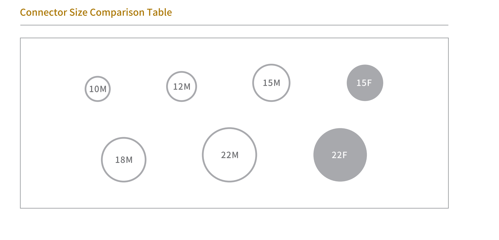Click the outlined 15M circle

[271, 83]
